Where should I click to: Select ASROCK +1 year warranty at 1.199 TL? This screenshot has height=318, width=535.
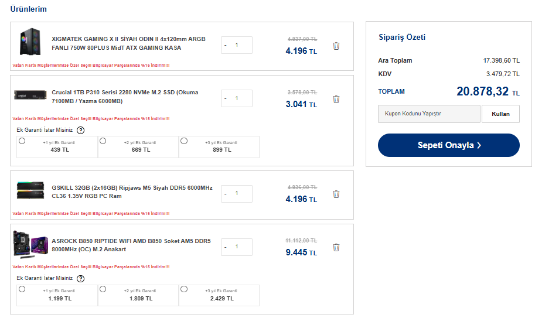click(22, 289)
